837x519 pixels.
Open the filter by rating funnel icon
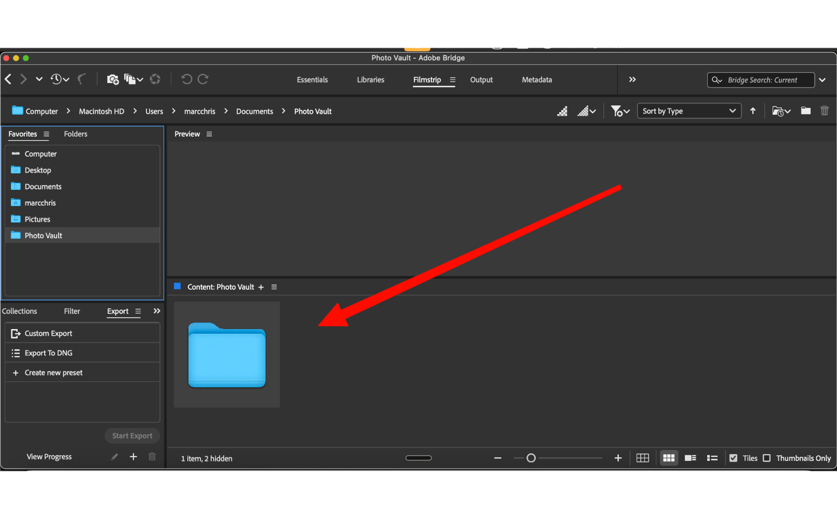(620, 111)
